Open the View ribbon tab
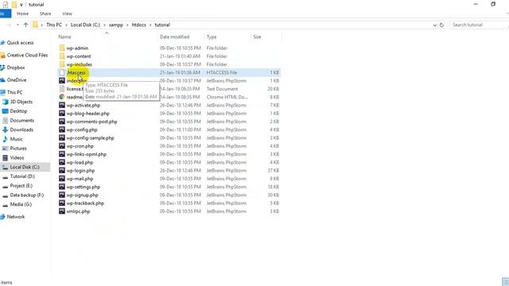Viewport: 509px width, 286px height. (67, 14)
